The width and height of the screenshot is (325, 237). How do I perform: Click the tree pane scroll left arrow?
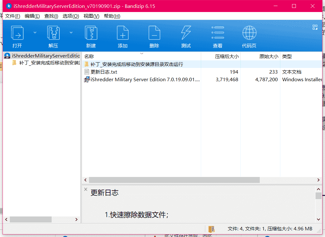[6, 219]
